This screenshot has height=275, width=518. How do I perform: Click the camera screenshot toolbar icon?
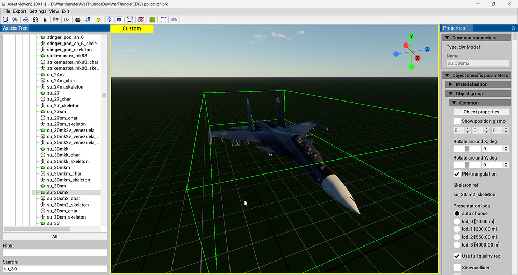[x=78, y=19]
